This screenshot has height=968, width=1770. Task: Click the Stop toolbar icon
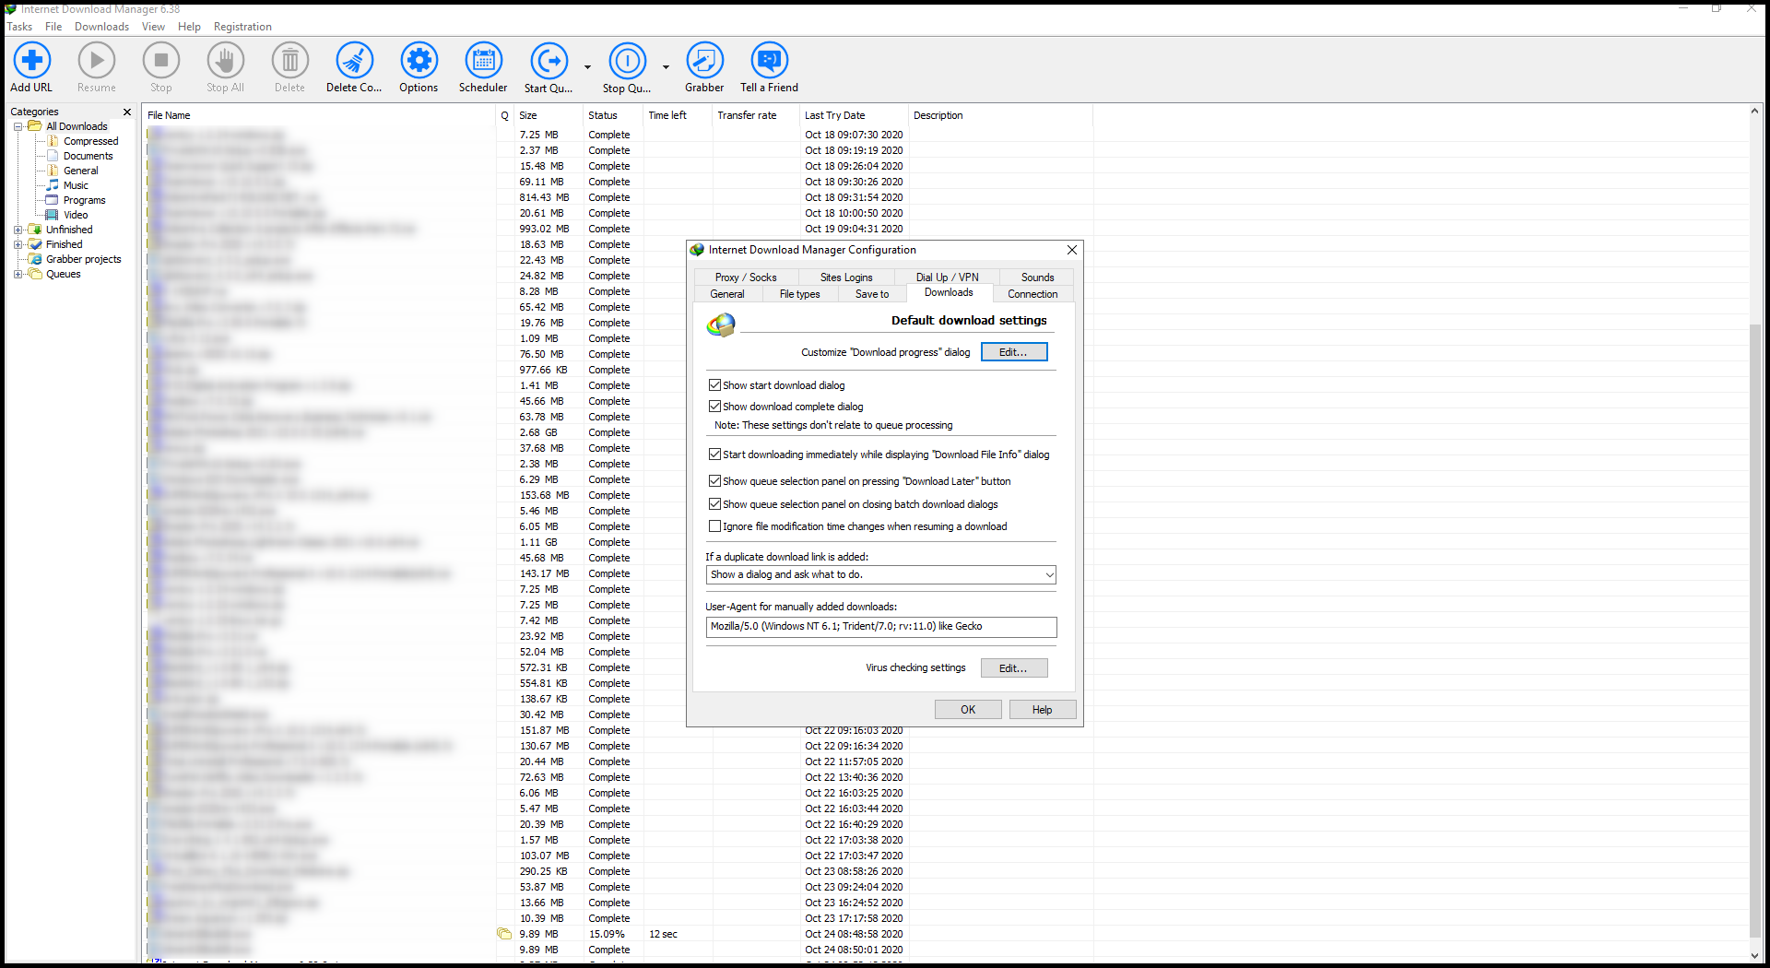pos(160,61)
